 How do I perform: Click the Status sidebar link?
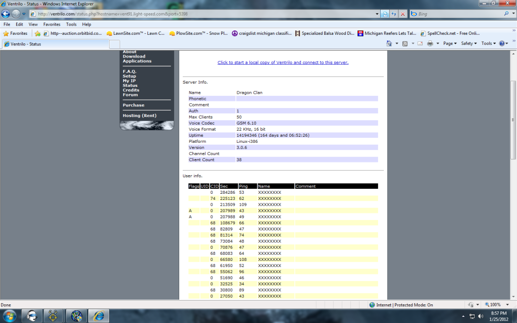tap(130, 85)
